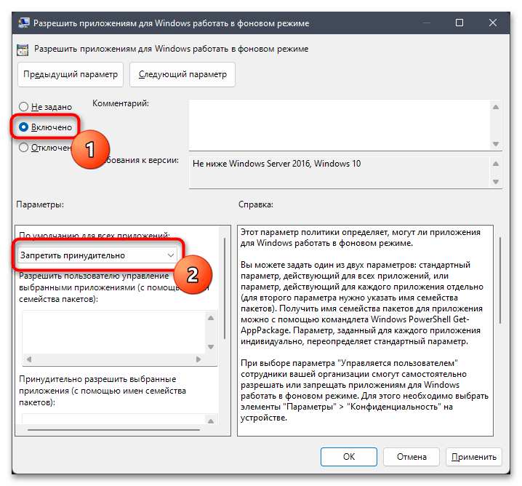This screenshot has width=522, height=486.
Task: Click the comment box scroll-down arrow
Action: (496, 143)
